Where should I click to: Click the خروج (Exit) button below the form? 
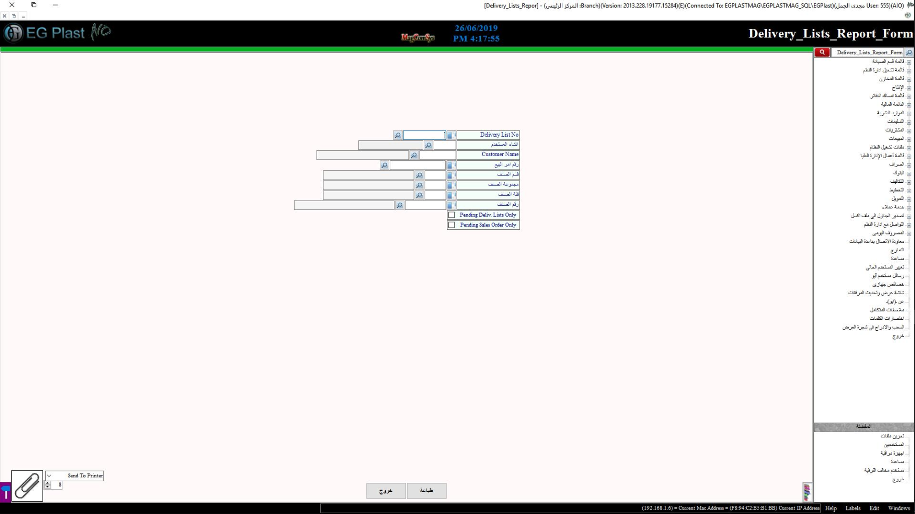click(x=386, y=491)
